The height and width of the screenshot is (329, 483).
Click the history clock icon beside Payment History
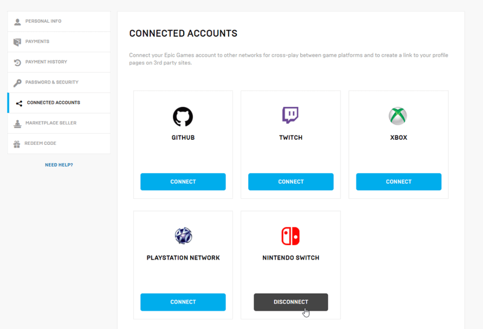click(x=17, y=62)
